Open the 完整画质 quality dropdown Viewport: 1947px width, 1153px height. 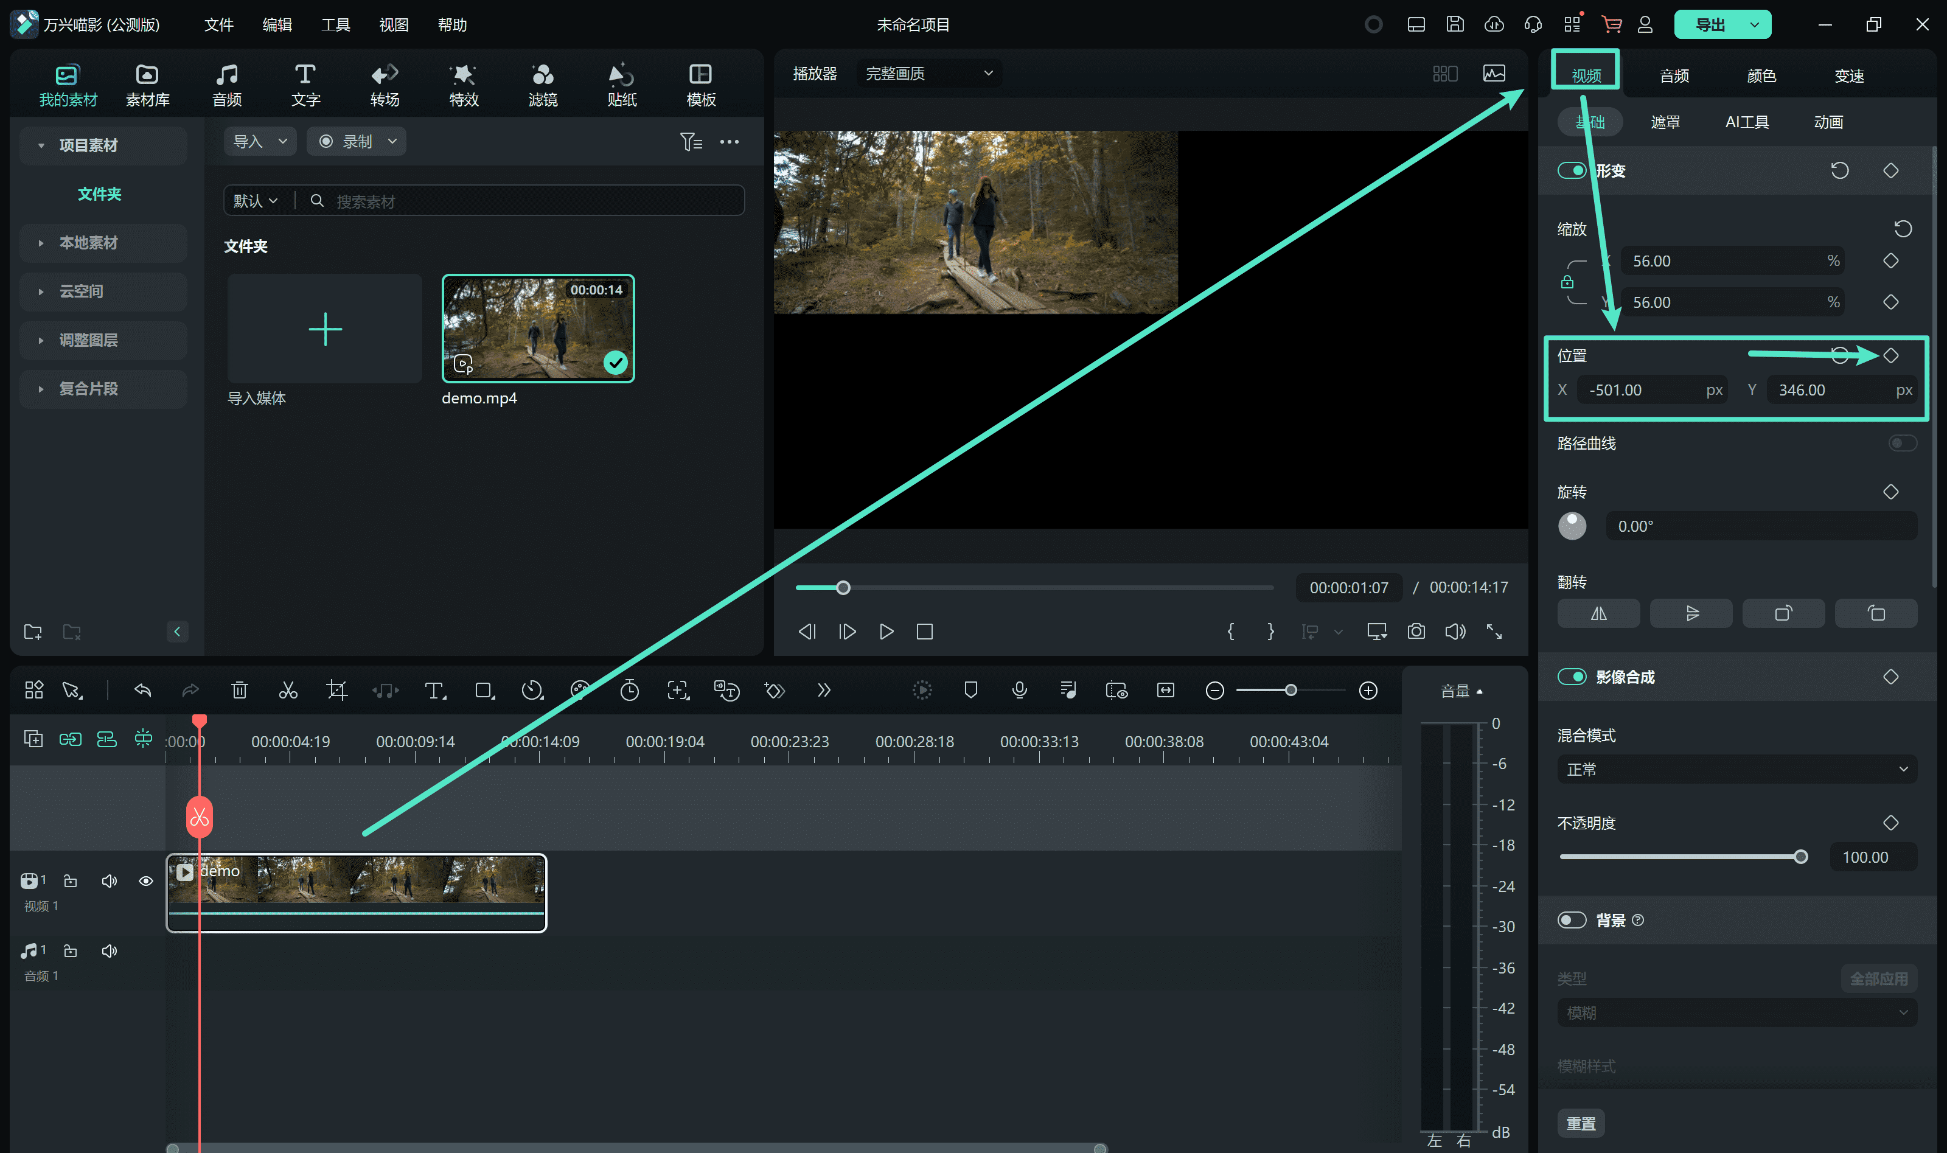coord(928,74)
